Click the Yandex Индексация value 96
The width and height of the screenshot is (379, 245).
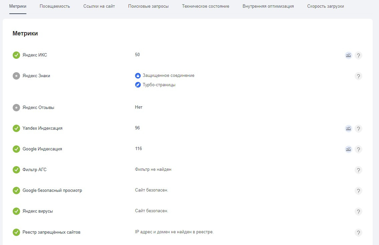pyautogui.click(x=137, y=128)
